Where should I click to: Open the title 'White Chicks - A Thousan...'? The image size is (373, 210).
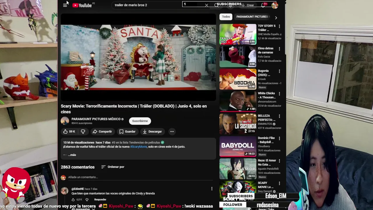point(267,95)
